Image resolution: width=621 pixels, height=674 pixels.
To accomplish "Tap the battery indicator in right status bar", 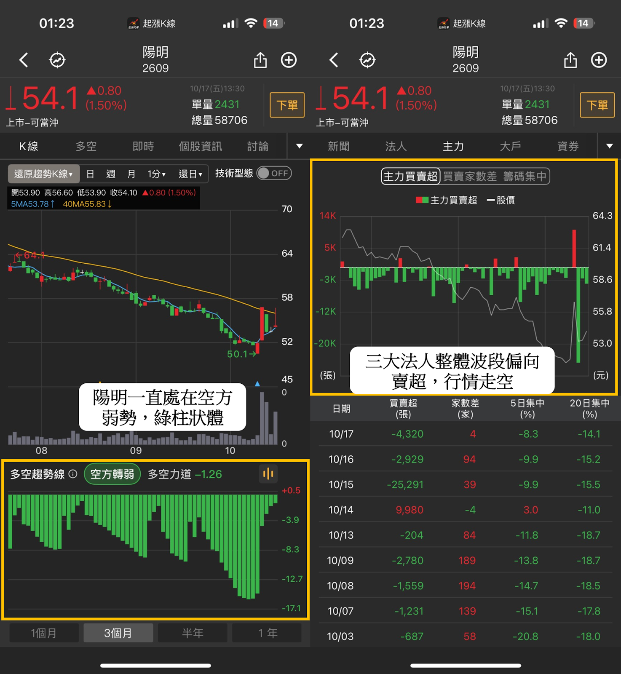I will pos(584,23).
